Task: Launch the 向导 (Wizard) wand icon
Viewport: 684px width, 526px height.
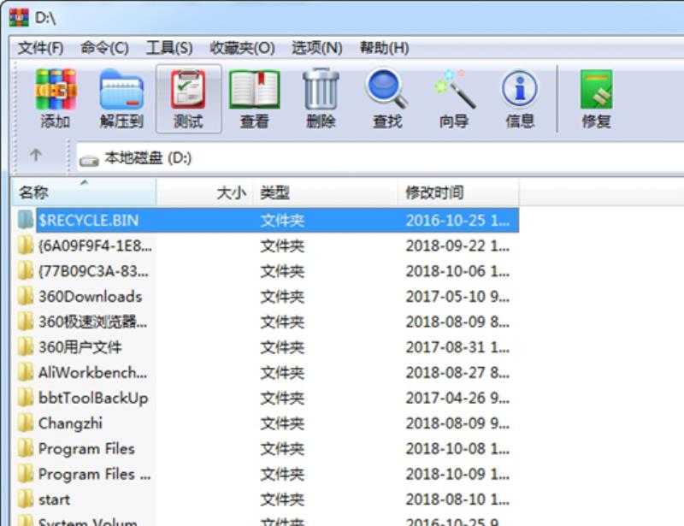Action: (x=454, y=89)
